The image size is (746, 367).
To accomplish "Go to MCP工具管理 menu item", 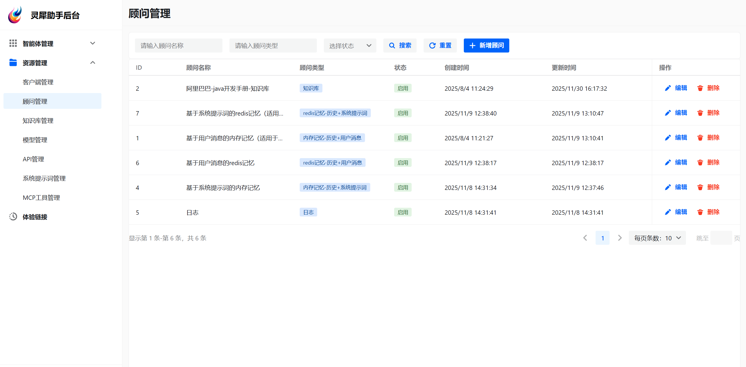I will click(41, 198).
